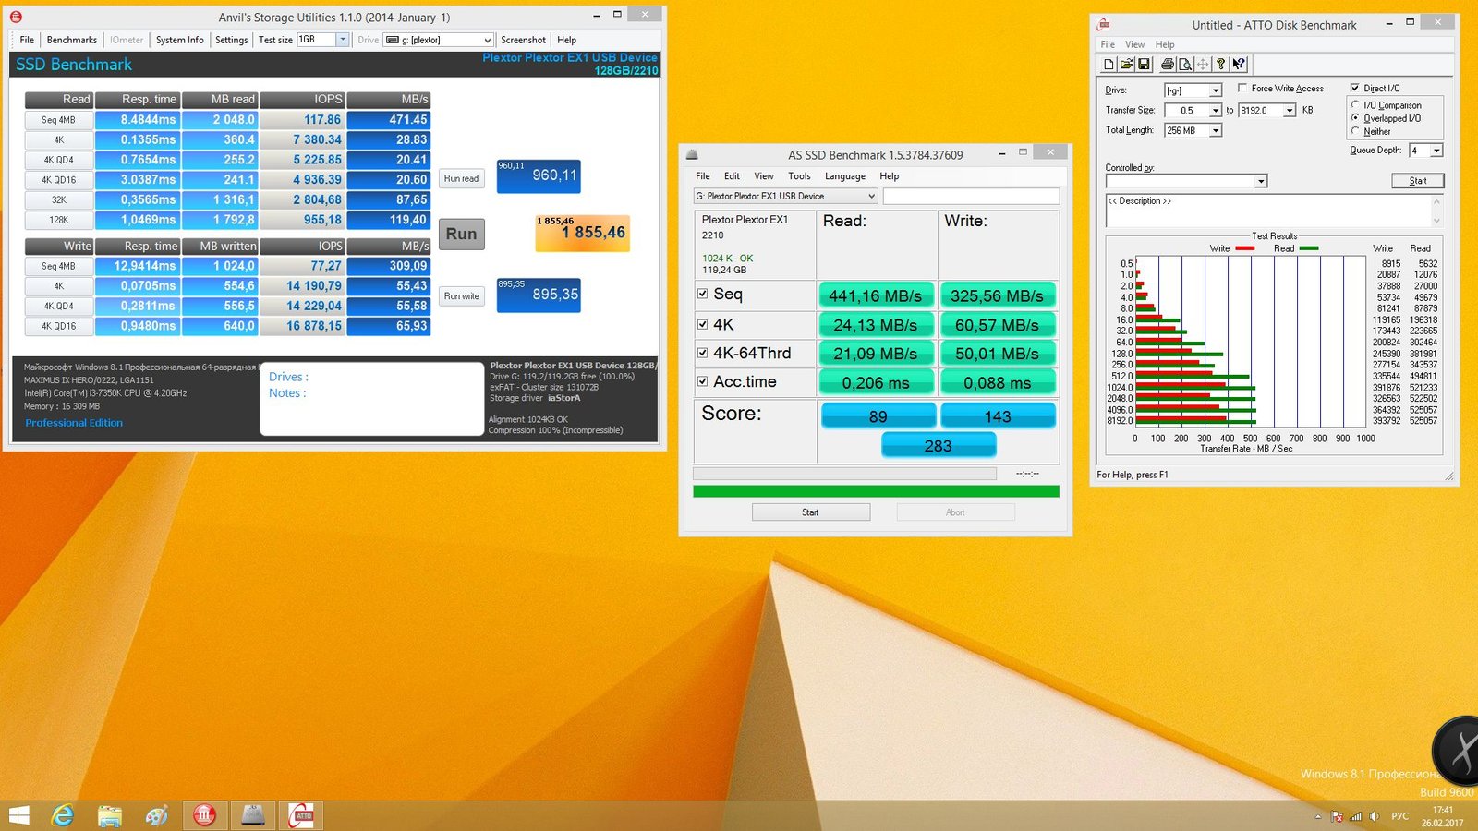Open the File menu in Anvil's Storage Utilities
Viewport: 1478px width, 831px height.
(x=27, y=40)
